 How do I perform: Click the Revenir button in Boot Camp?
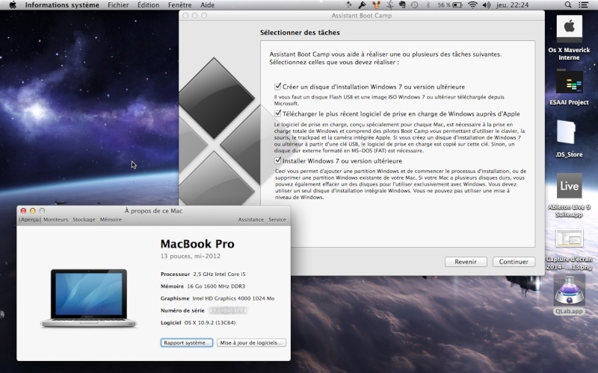(466, 262)
